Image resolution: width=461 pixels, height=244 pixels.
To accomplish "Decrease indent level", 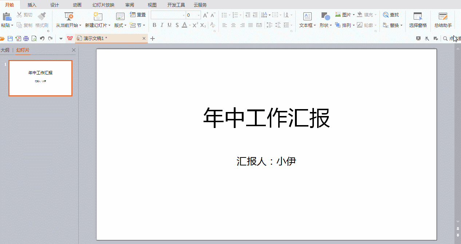I will click(248, 15).
